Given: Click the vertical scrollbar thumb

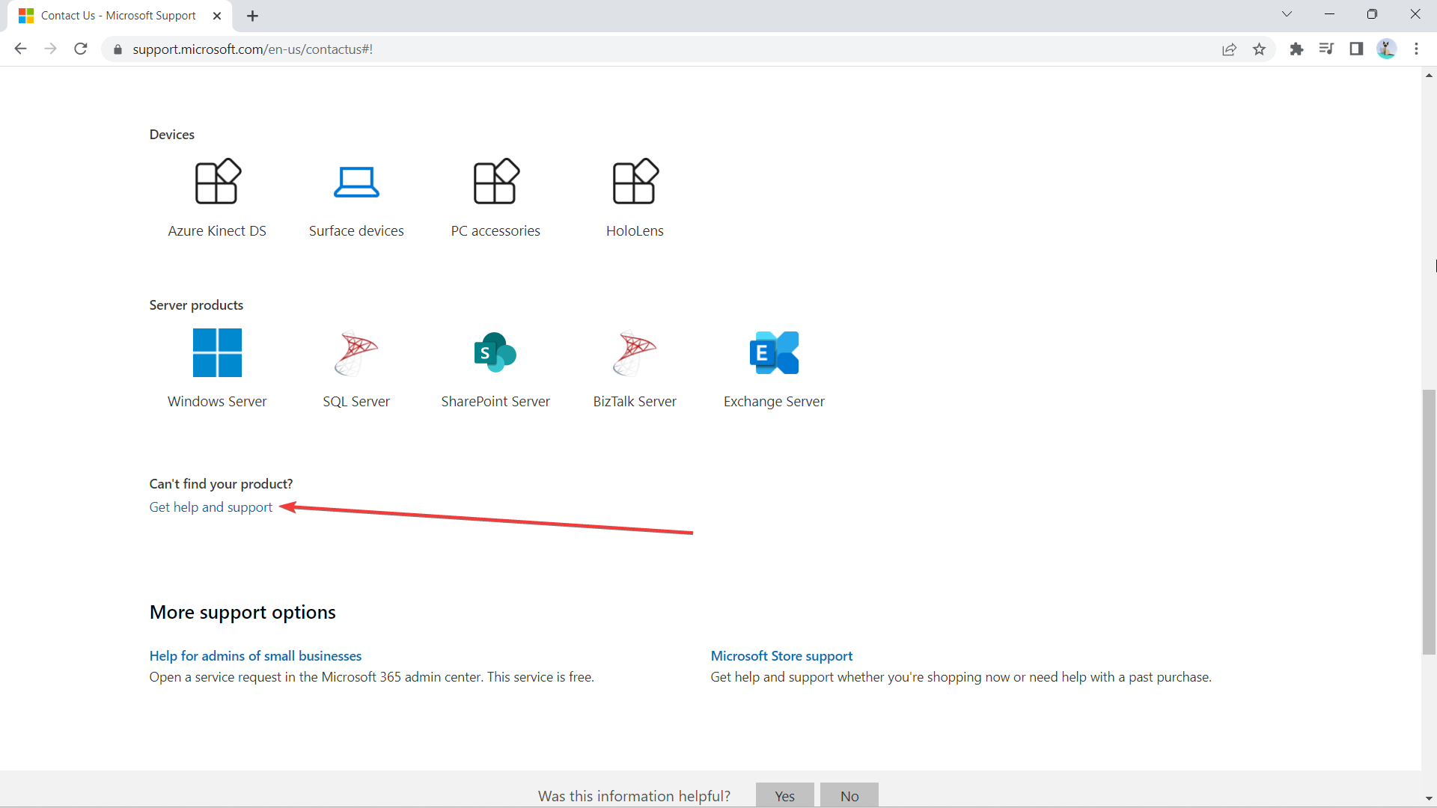Looking at the screenshot, I should (1429, 522).
